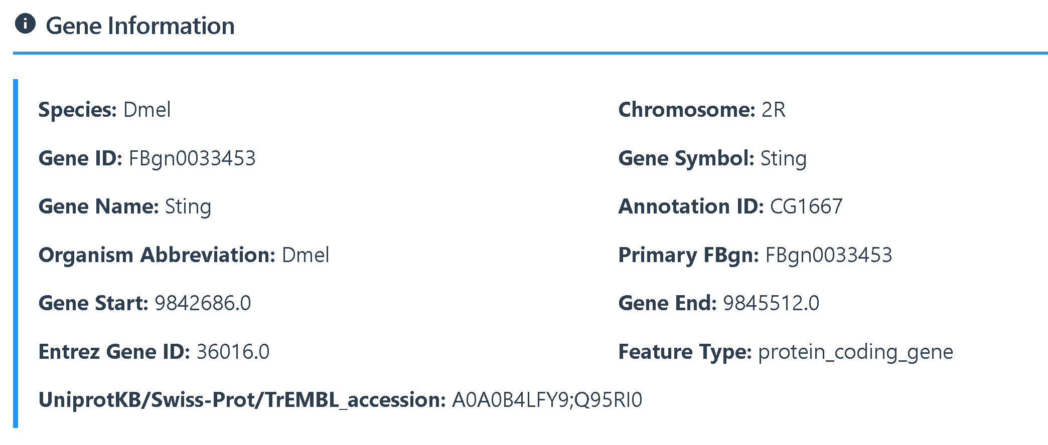The image size is (1048, 445).
Task: Click the Entrez Gene ID label
Action: tap(114, 352)
